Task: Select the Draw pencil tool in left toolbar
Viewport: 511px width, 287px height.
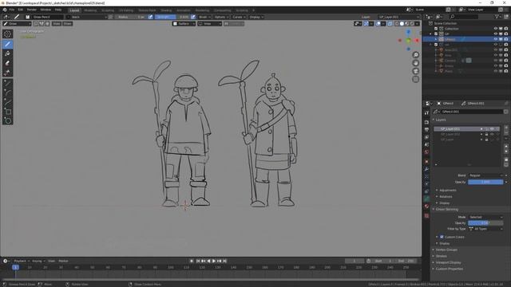Action: coord(7,44)
